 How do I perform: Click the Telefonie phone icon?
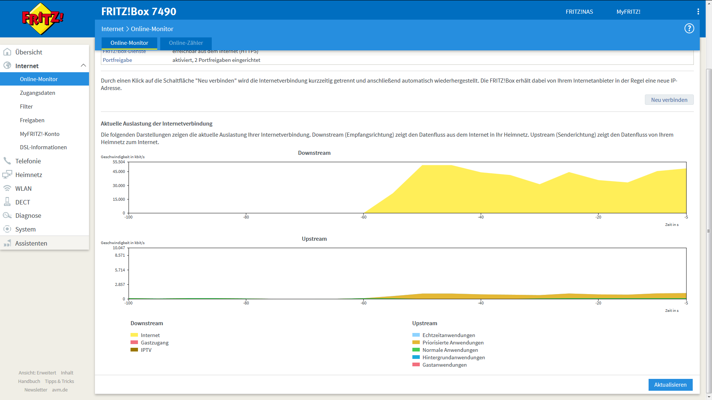pyautogui.click(x=7, y=161)
